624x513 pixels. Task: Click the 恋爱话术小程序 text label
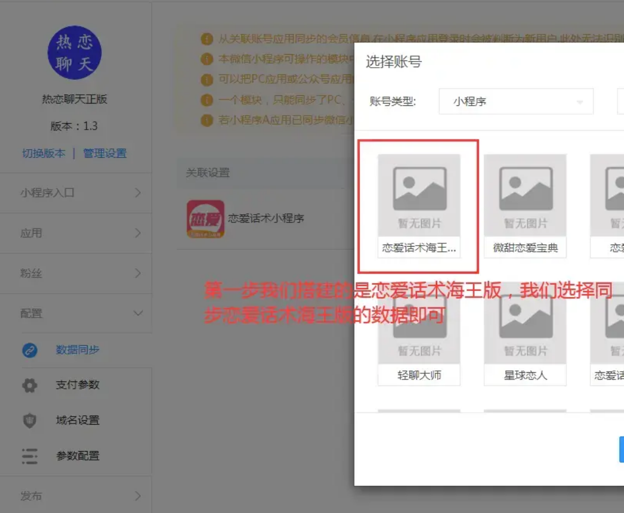click(266, 219)
